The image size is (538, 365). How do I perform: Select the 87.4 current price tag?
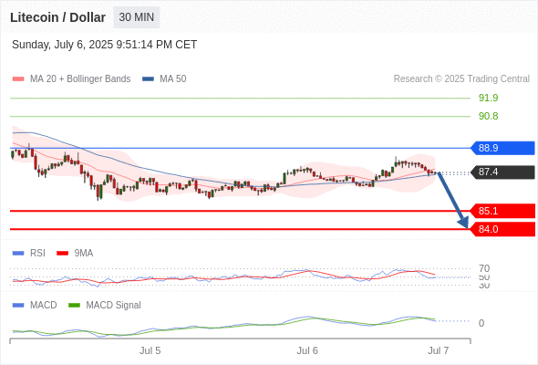502,172
